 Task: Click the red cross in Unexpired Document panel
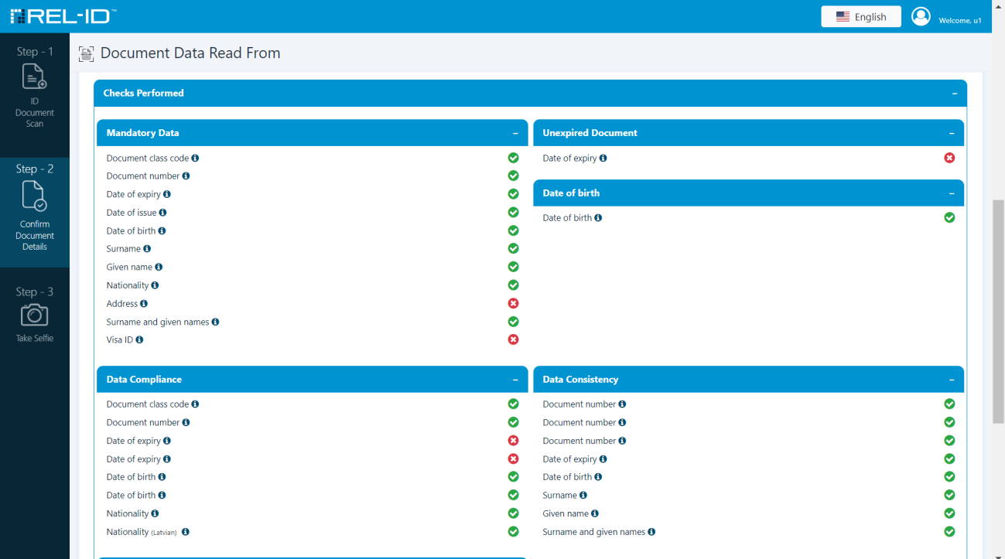pyautogui.click(x=949, y=158)
